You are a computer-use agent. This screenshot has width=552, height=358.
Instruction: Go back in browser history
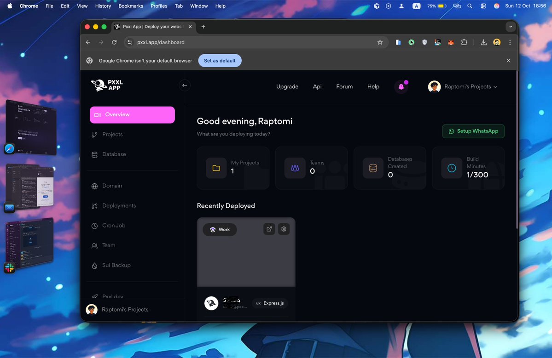pos(88,43)
